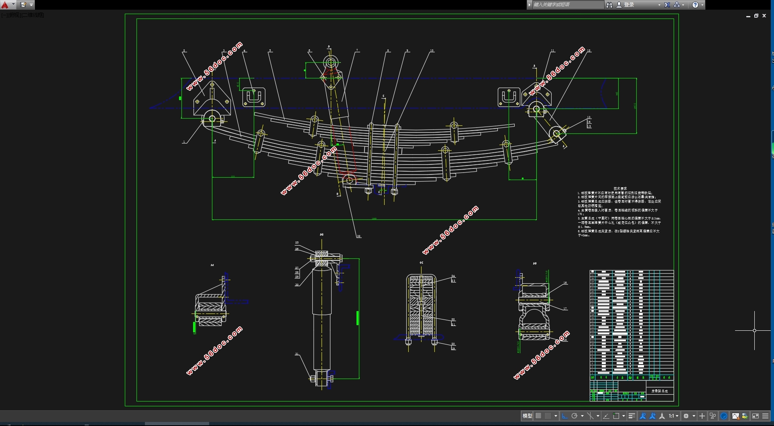The width and height of the screenshot is (774, 426).
Task: Minimize the drawing window
Action: pyautogui.click(x=748, y=16)
